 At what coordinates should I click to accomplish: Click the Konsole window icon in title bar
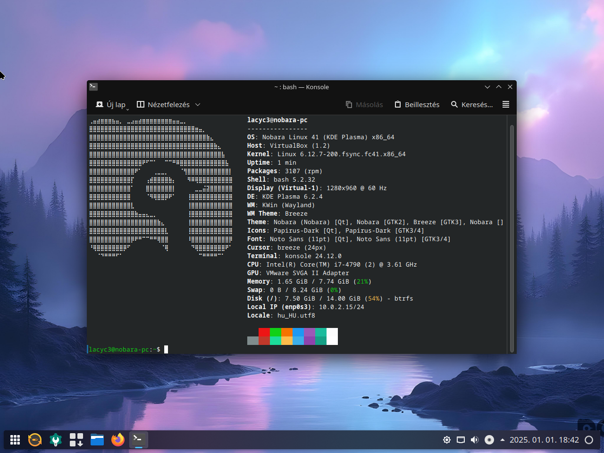[93, 86]
